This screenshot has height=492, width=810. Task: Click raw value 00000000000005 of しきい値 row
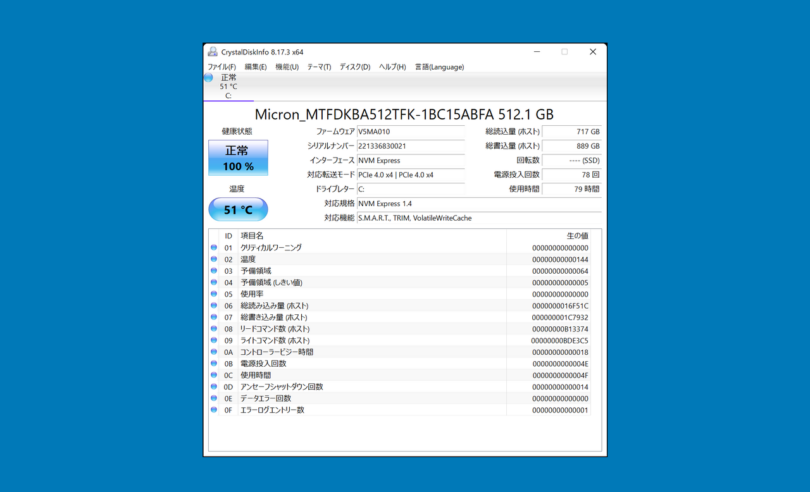[x=561, y=283]
